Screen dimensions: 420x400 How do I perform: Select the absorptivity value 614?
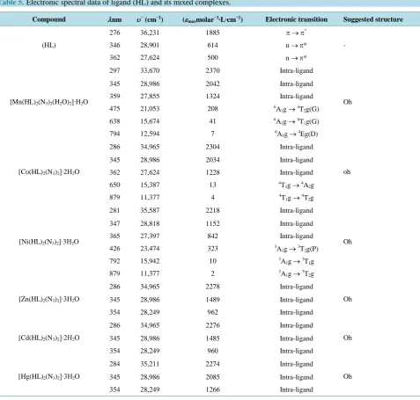(x=212, y=45)
